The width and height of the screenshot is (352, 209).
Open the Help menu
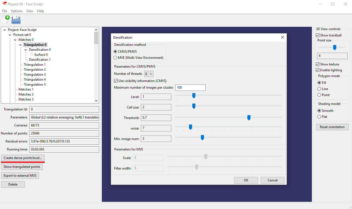tap(40, 11)
